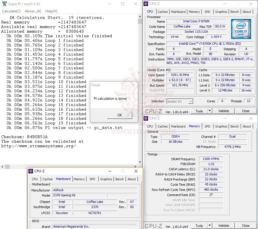Viewport: 258px width, 229px height.
Task: Click the CPU-Z icon on the Memory window title bar
Action: [146, 118]
